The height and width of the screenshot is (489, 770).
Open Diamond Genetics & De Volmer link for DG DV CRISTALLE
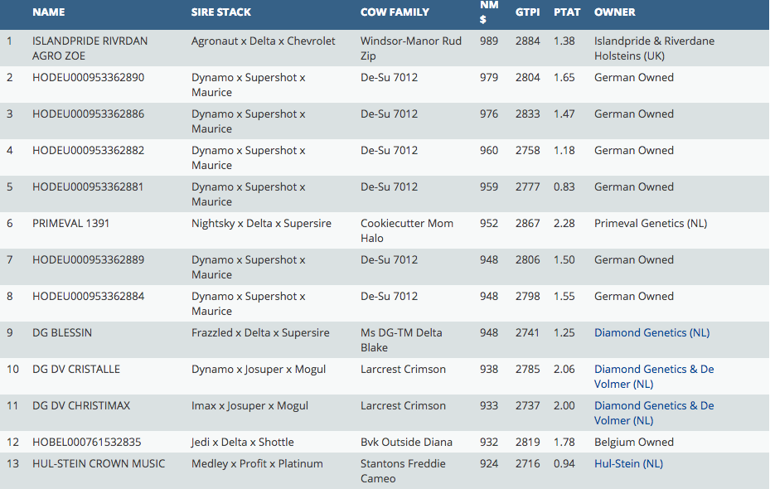point(653,370)
